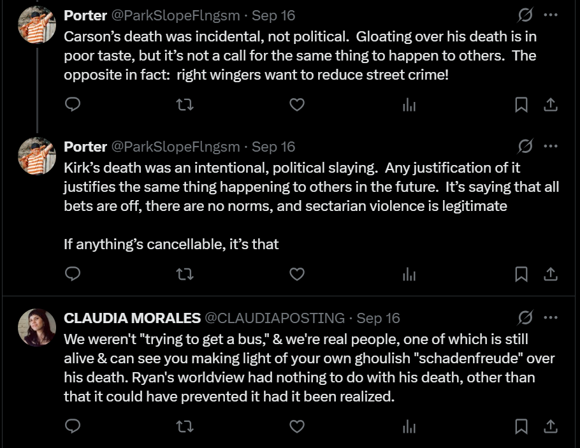Image resolution: width=580 pixels, height=448 pixels.
Task: Reply to Porter's tweet about Kirk's death
Action: click(73, 274)
